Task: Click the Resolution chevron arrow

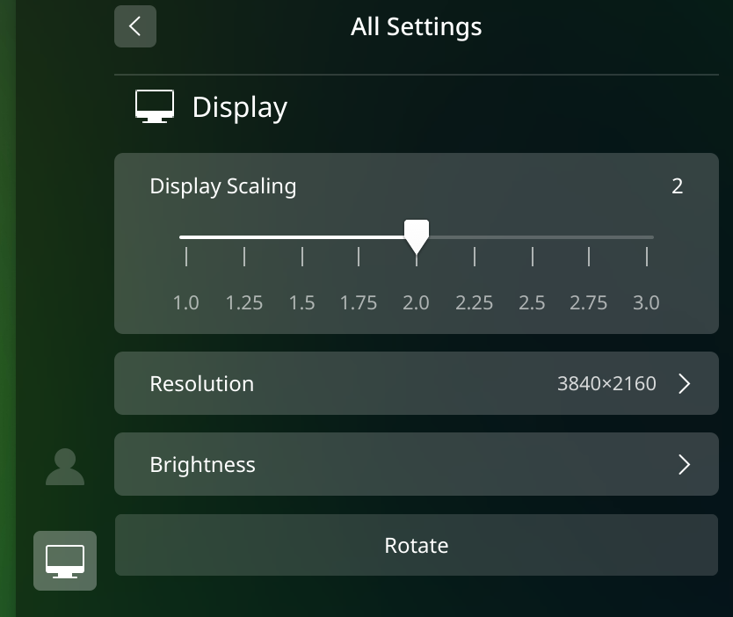Action: pos(685,383)
